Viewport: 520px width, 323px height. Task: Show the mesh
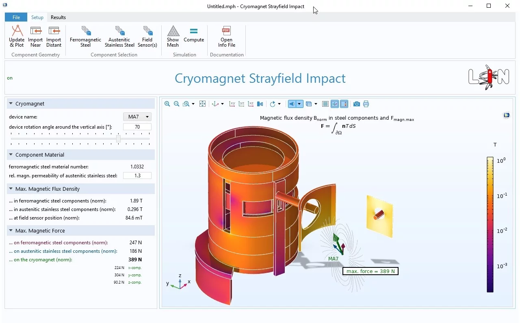(x=173, y=36)
